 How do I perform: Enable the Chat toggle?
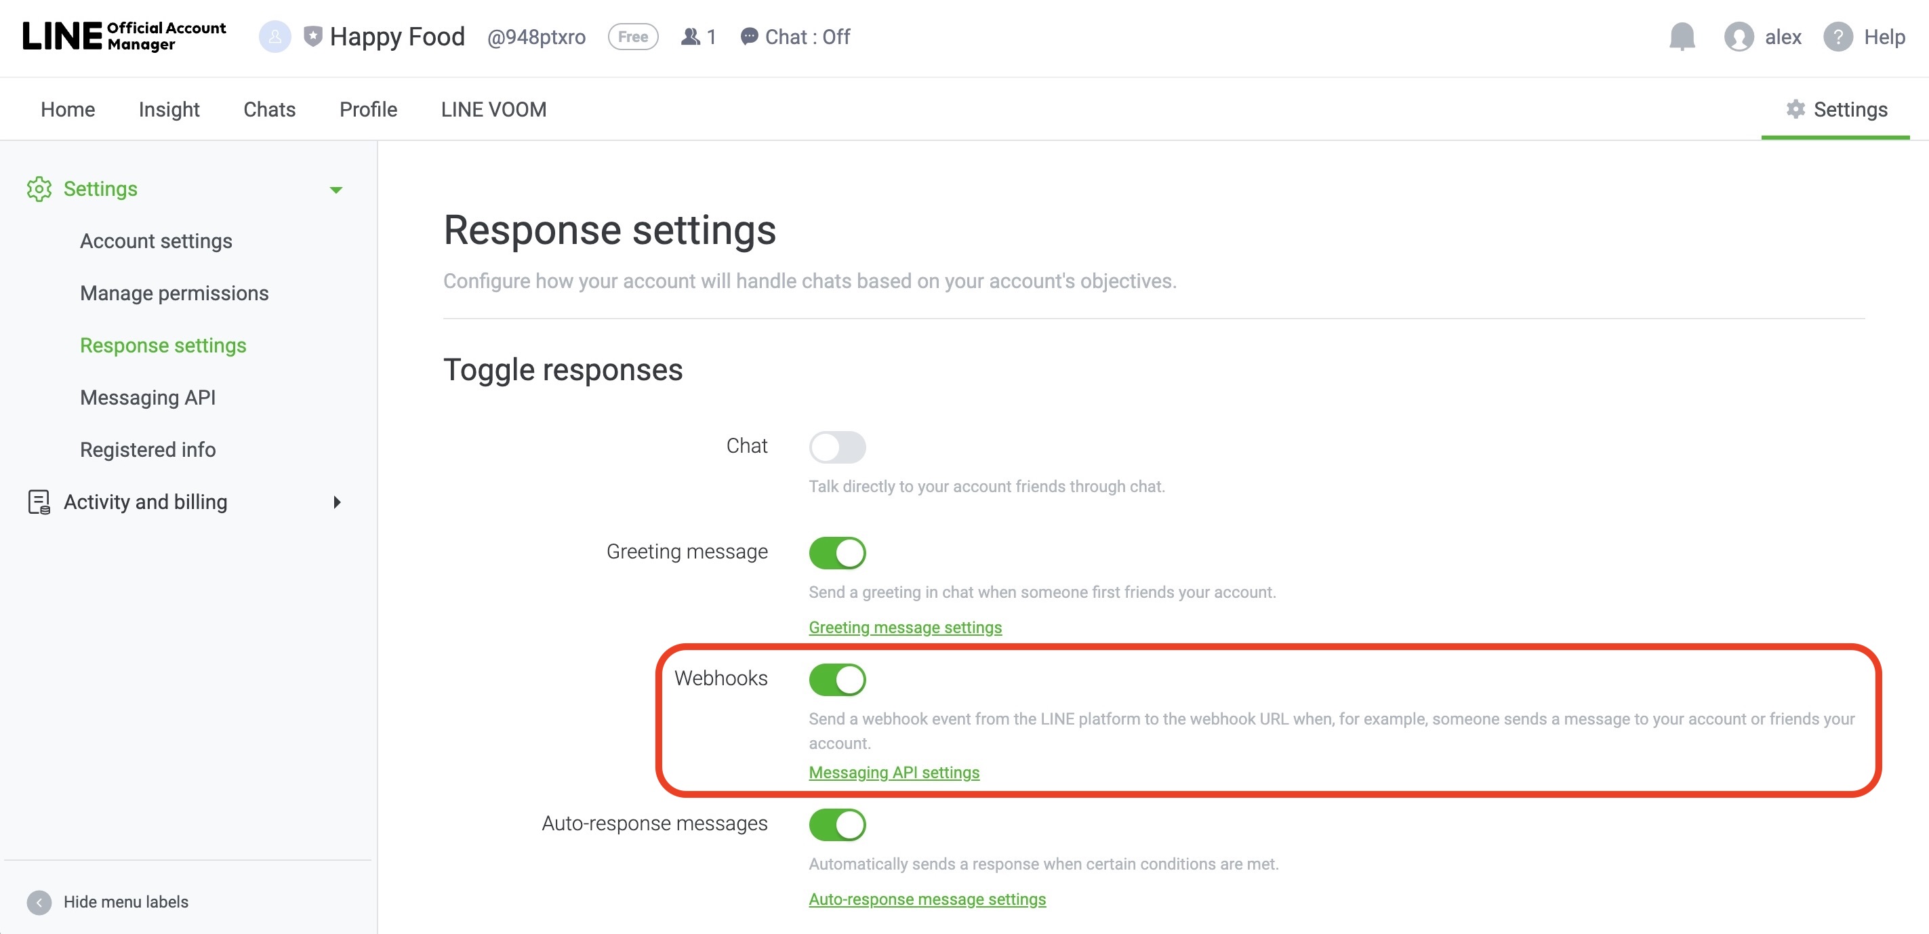pos(836,447)
